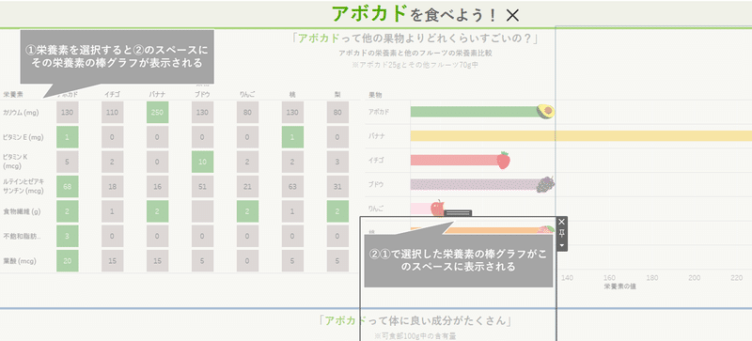Click the ブドウ column header in the table
The image size is (752, 341).
coord(202,95)
